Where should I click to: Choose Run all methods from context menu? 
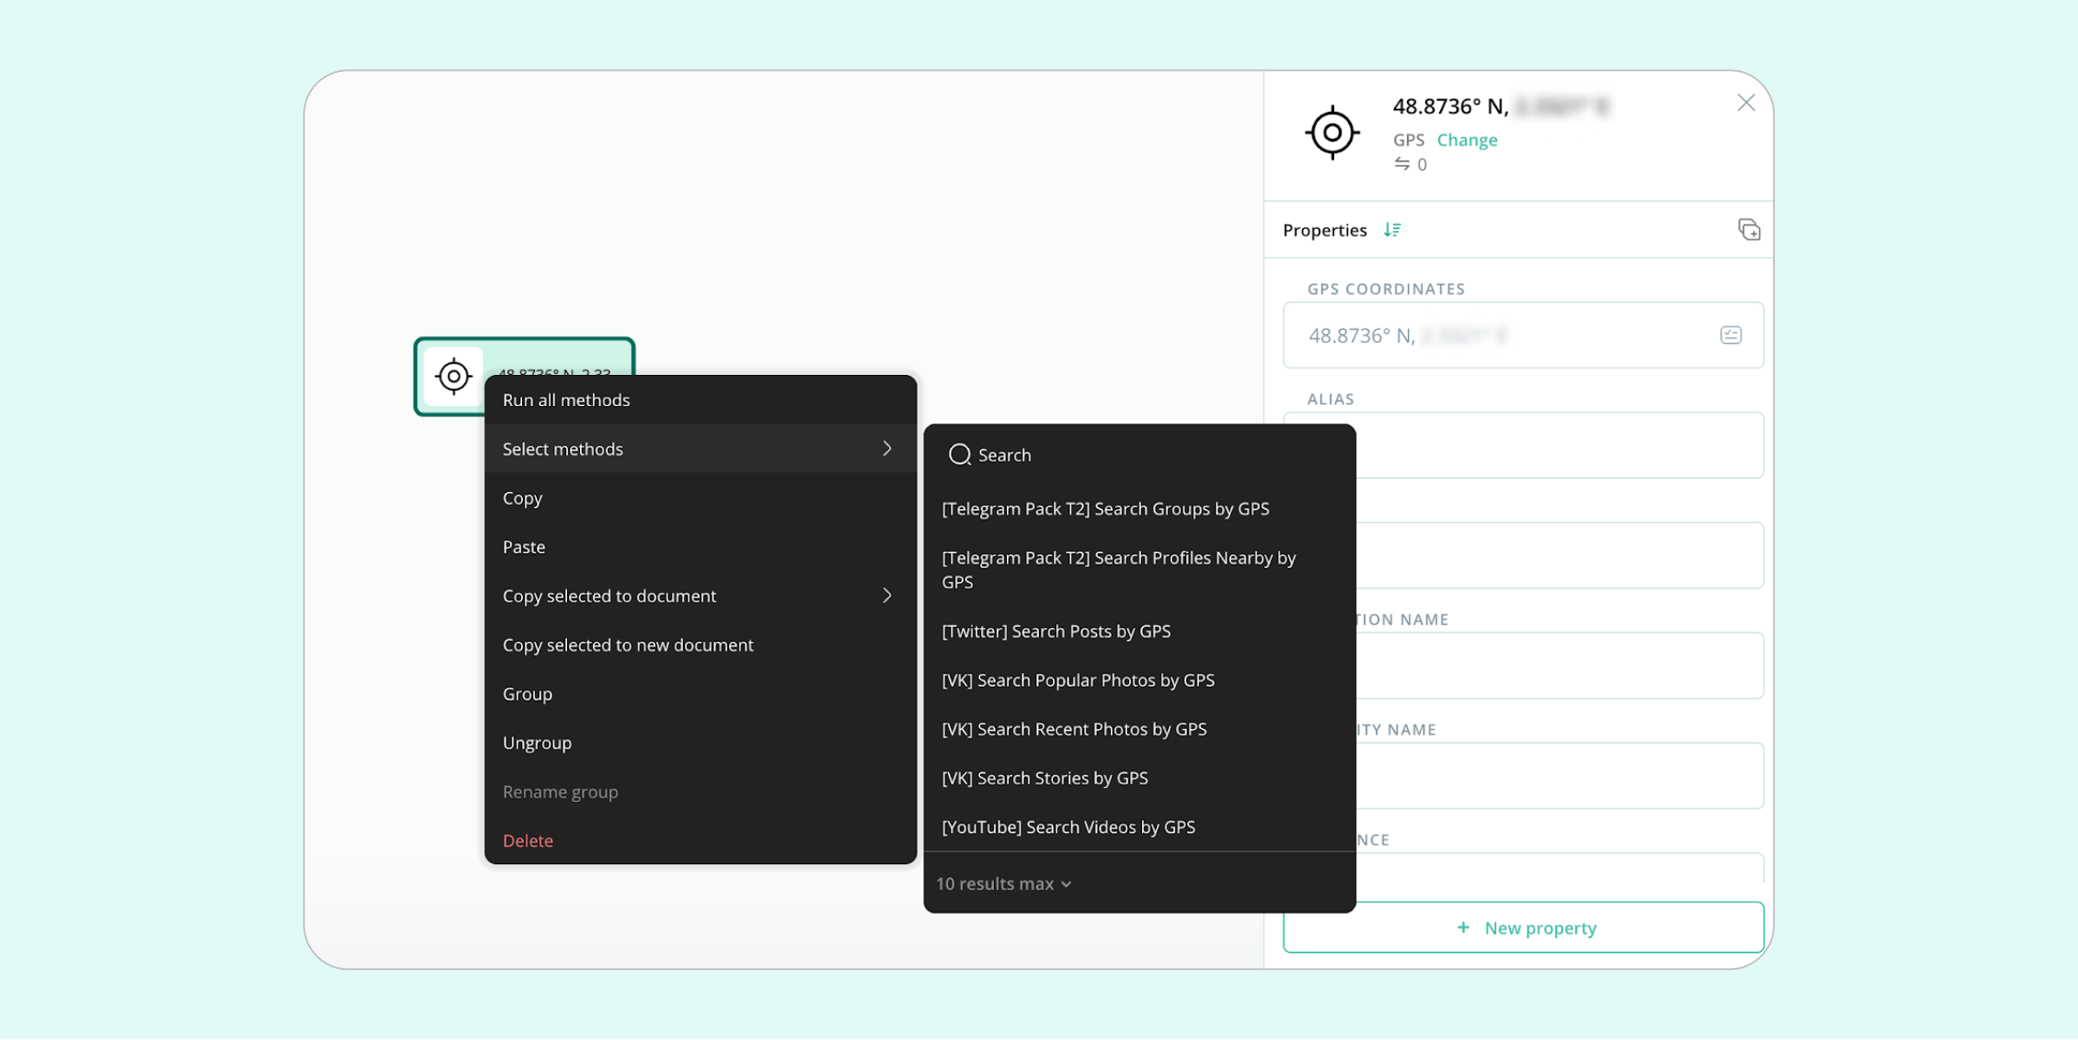pos(566,400)
